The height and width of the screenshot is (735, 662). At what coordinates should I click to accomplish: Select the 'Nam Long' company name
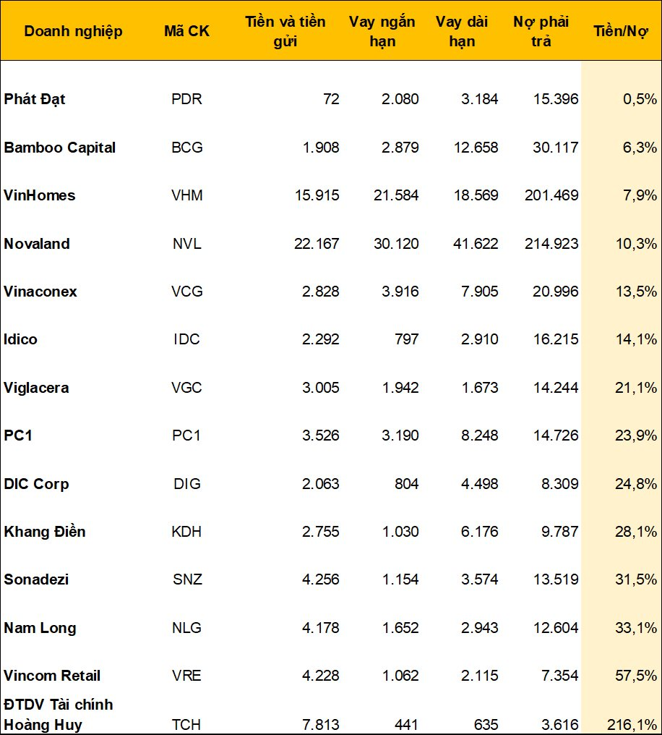(40, 629)
